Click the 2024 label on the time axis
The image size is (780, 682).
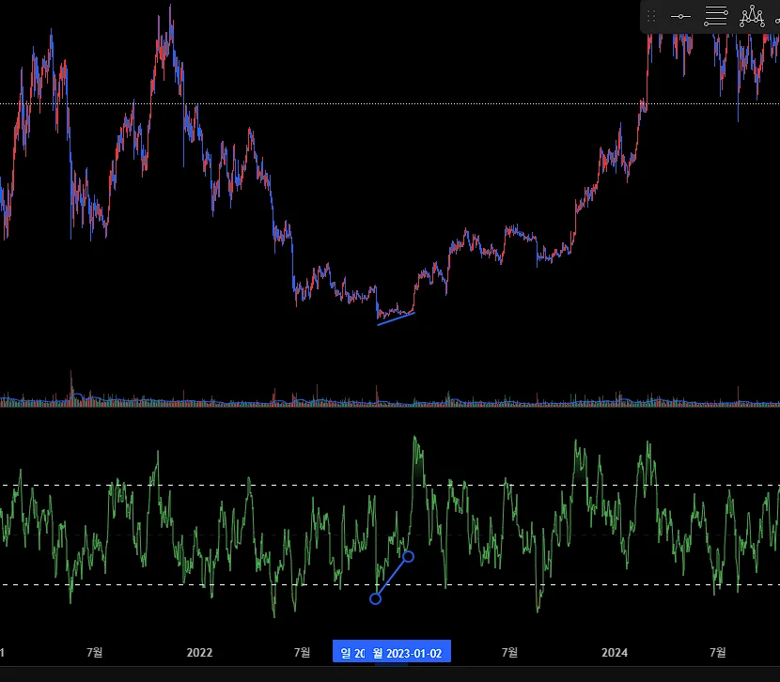pyautogui.click(x=615, y=653)
